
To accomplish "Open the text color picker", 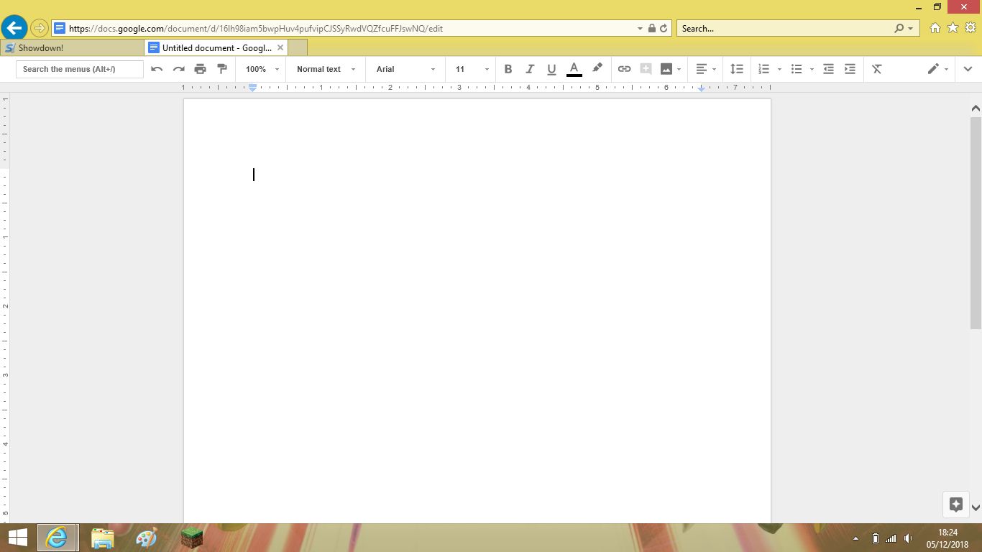I will [574, 69].
